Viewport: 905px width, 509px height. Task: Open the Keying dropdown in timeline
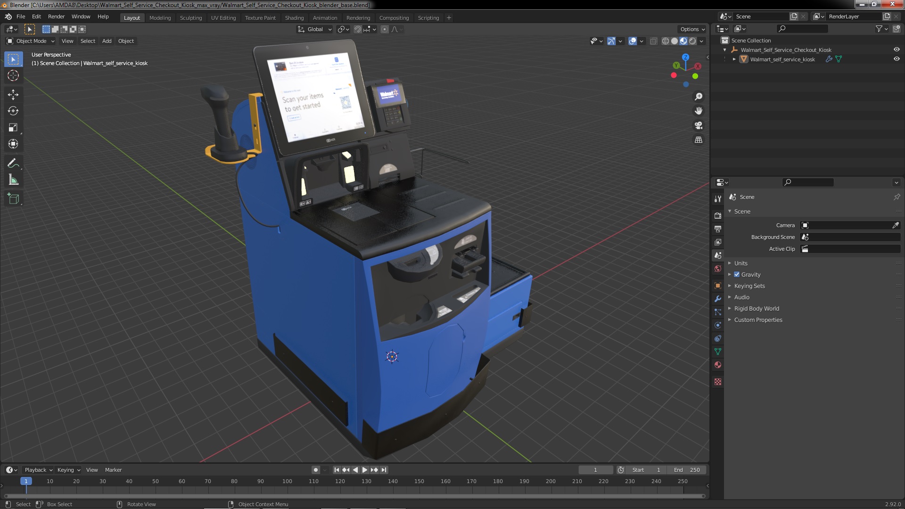point(69,470)
